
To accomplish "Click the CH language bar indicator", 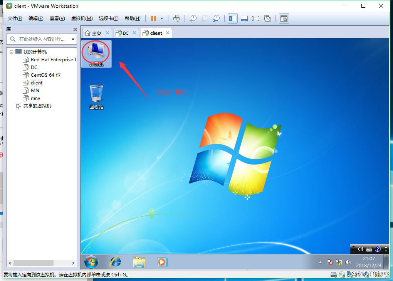I will [x=360, y=249].
